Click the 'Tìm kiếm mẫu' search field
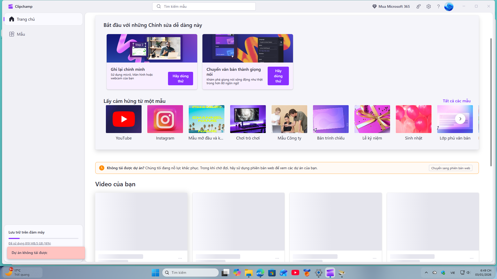497x279 pixels. pyautogui.click(x=204, y=6)
